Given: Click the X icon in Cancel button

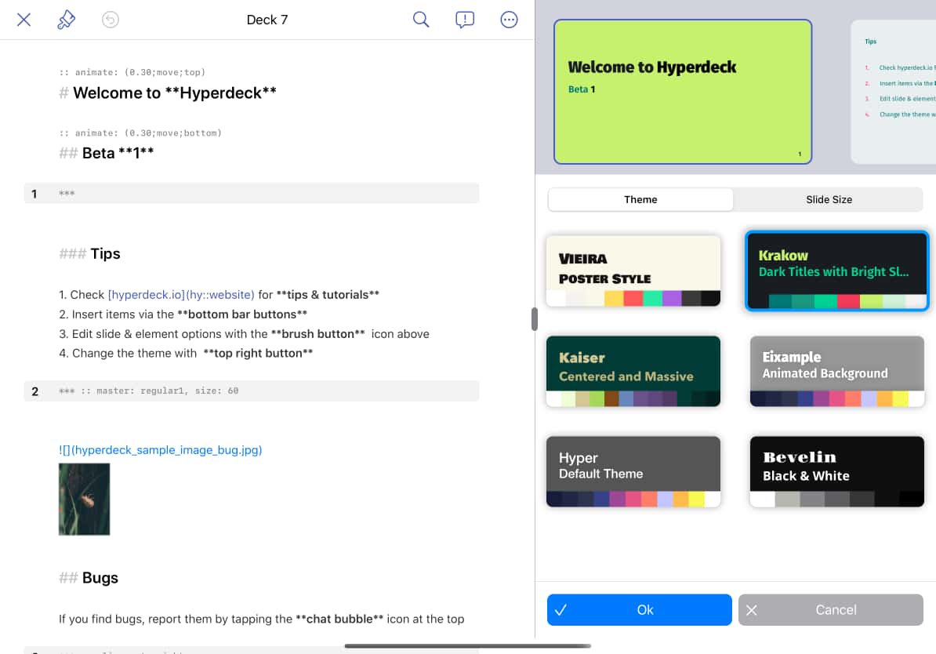Looking at the screenshot, I should [752, 610].
